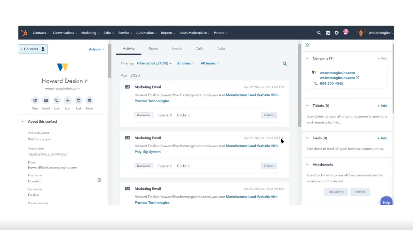Image resolution: width=413 pixels, height=230 pixels.
Task: Open the Contacts navigation menu
Action: [x=41, y=33]
